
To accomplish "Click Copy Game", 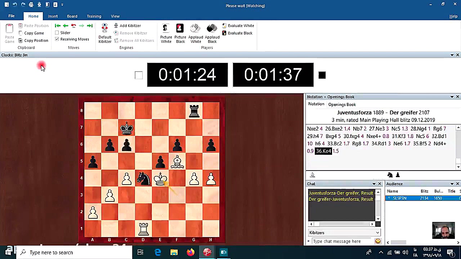I will (x=31, y=33).
